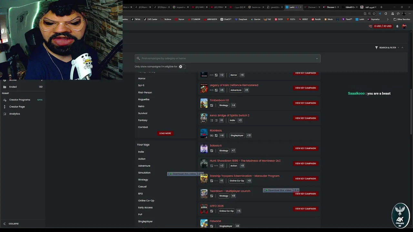Open the Palworld campaign title link
This screenshot has width=413, height=232.
click(215, 221)
